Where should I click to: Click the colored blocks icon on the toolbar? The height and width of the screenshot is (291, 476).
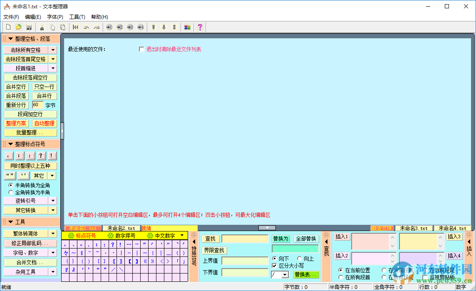(x=187, y=27)
